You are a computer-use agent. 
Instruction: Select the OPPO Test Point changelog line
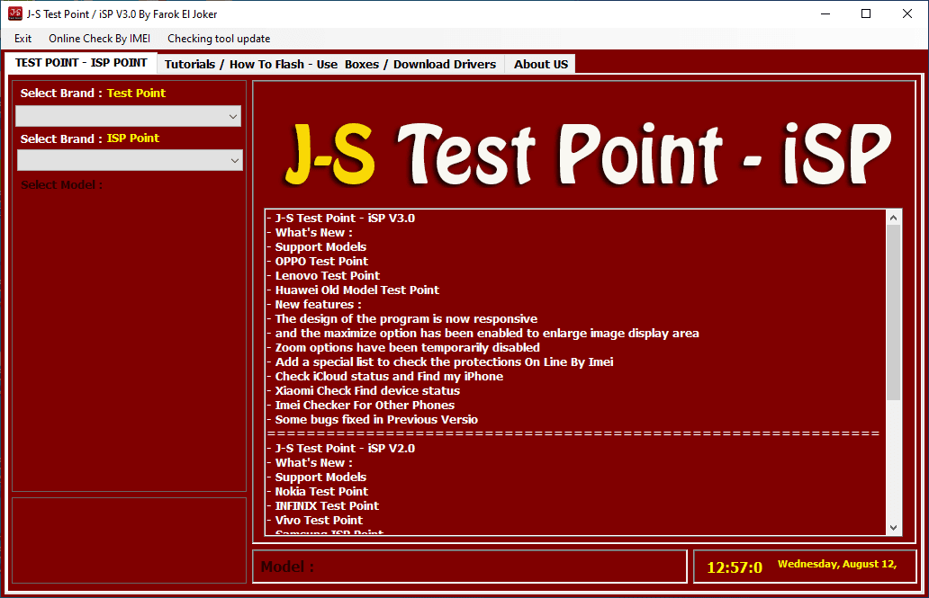click(x=320, y=261)
